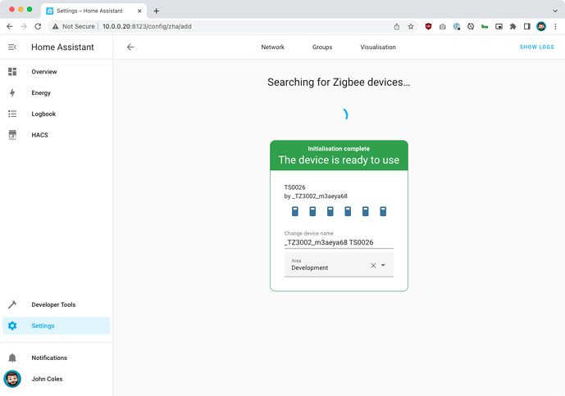Click the SHOW LOGS button
This screenshot has height=396, width=565.
[536, 47]
